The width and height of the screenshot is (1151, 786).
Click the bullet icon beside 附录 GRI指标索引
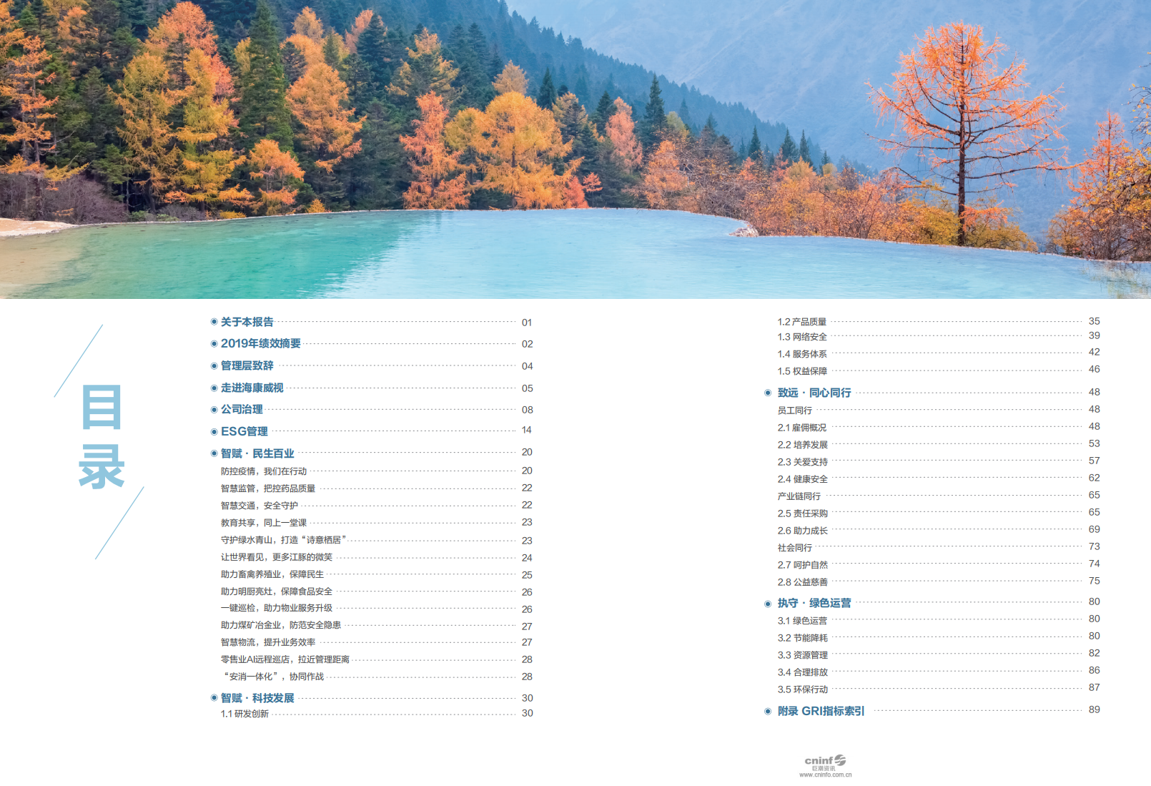click(x=766, y=711)
